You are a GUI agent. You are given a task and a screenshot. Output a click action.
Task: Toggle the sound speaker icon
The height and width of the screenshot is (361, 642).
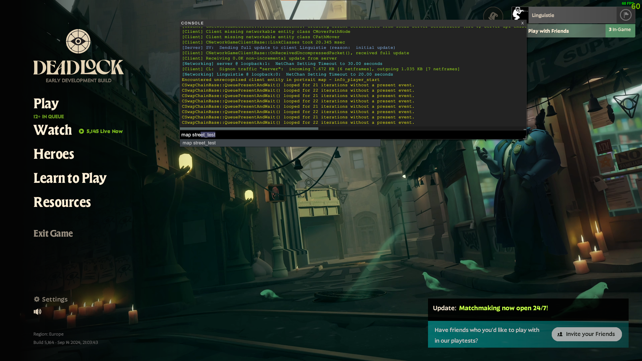coord(37,312)
